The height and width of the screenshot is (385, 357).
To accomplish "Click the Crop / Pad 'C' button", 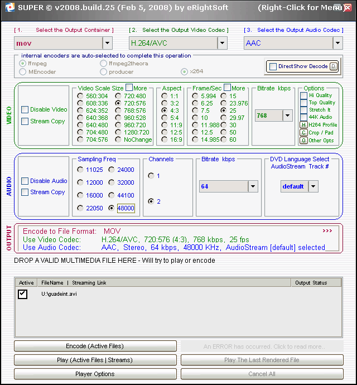I will [x=303, y=132].
